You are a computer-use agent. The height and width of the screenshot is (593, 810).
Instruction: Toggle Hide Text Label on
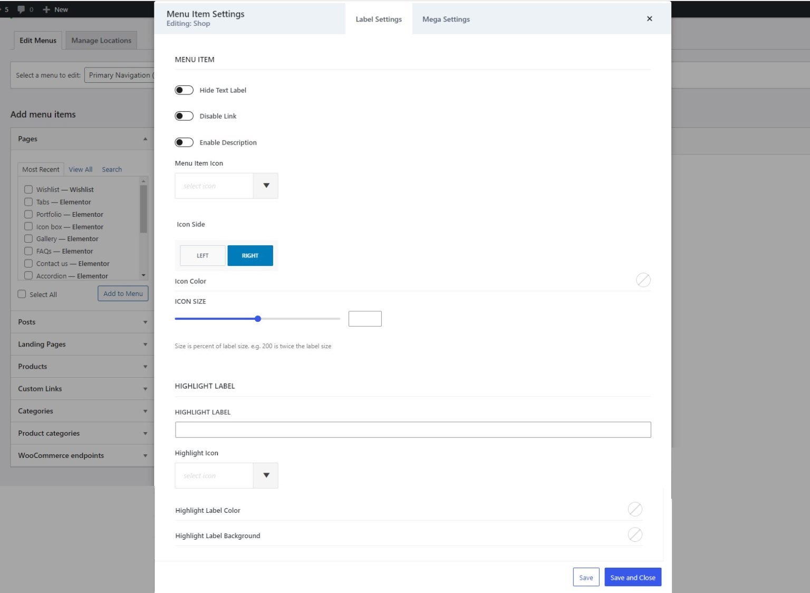[x=184, y=90]
